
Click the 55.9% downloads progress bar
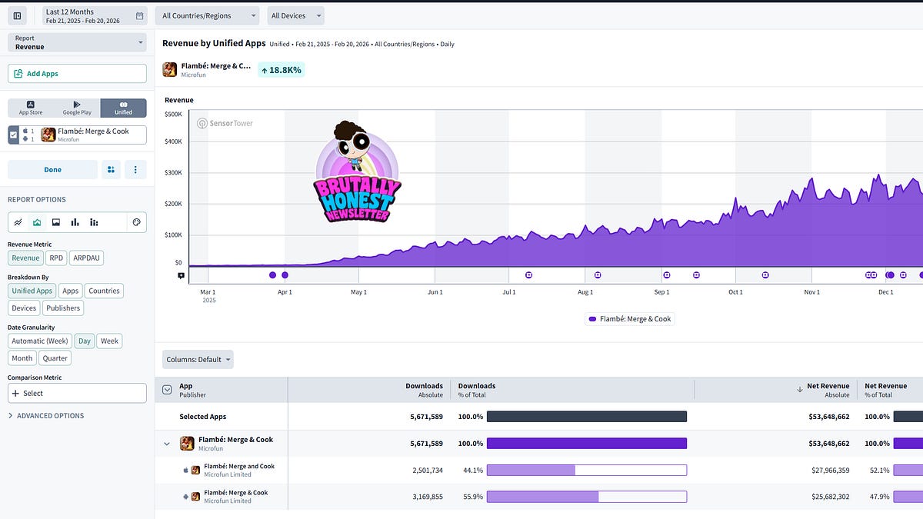tap(587, 497)
